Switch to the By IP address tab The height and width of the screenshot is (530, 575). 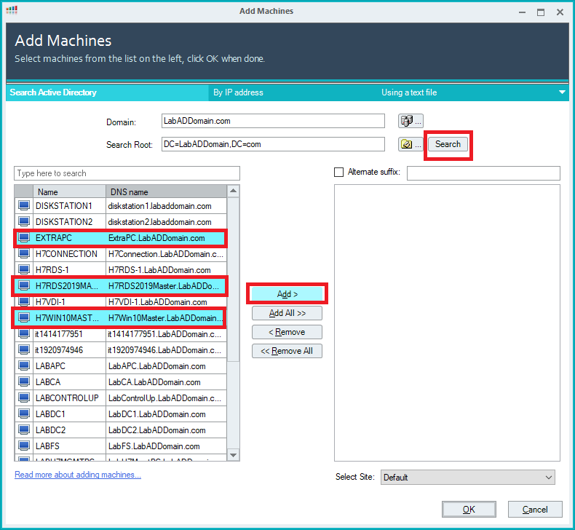(238, 92)
